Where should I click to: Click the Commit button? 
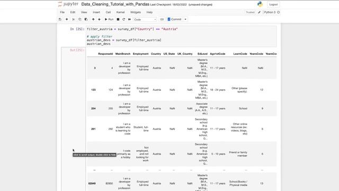174,19
